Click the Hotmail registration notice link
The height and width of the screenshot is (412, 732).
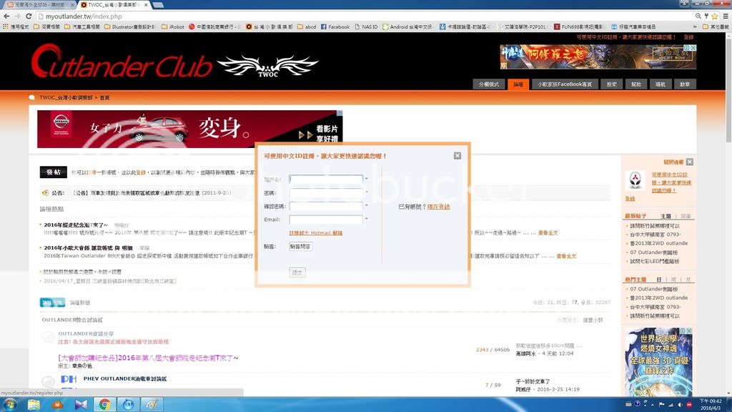tap(315, 232)
